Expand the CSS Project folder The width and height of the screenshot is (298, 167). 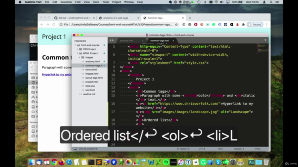click(x=78, y=49)
